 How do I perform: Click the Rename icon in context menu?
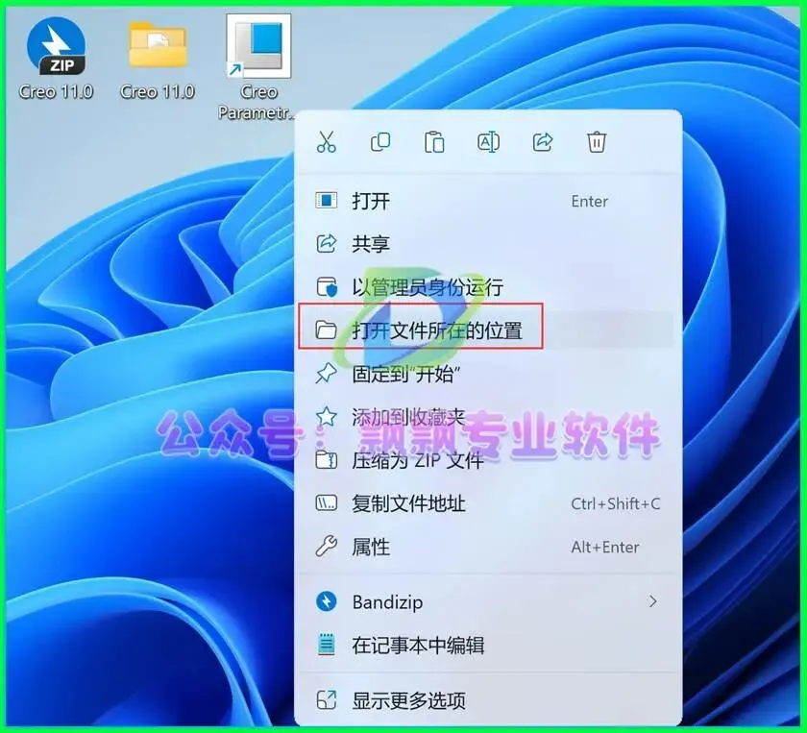tap(488, 141)
